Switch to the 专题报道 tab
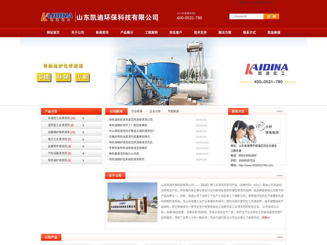 [x=173, y=111]
